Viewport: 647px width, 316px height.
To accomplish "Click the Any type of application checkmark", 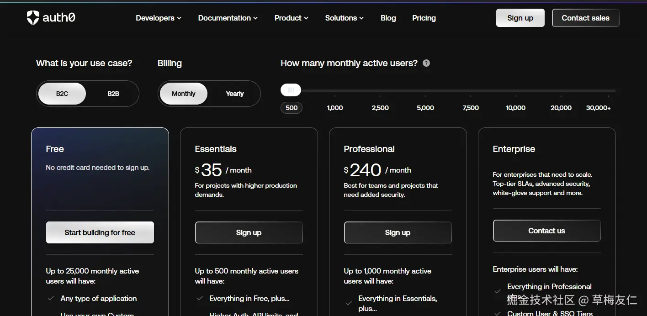I will pyautogui.click(x=51, y=299).
